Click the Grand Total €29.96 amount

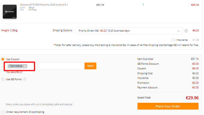pos(192,98)
